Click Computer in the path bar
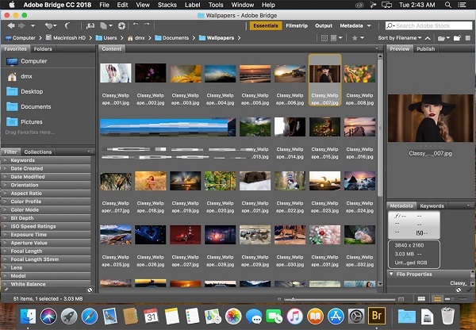The width and height of the screenshot is (476, 330). click(x=21, y=38)
